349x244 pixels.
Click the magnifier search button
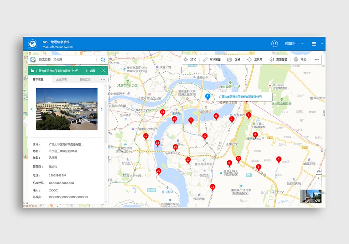pyautogui.click(x=103, y=59)
